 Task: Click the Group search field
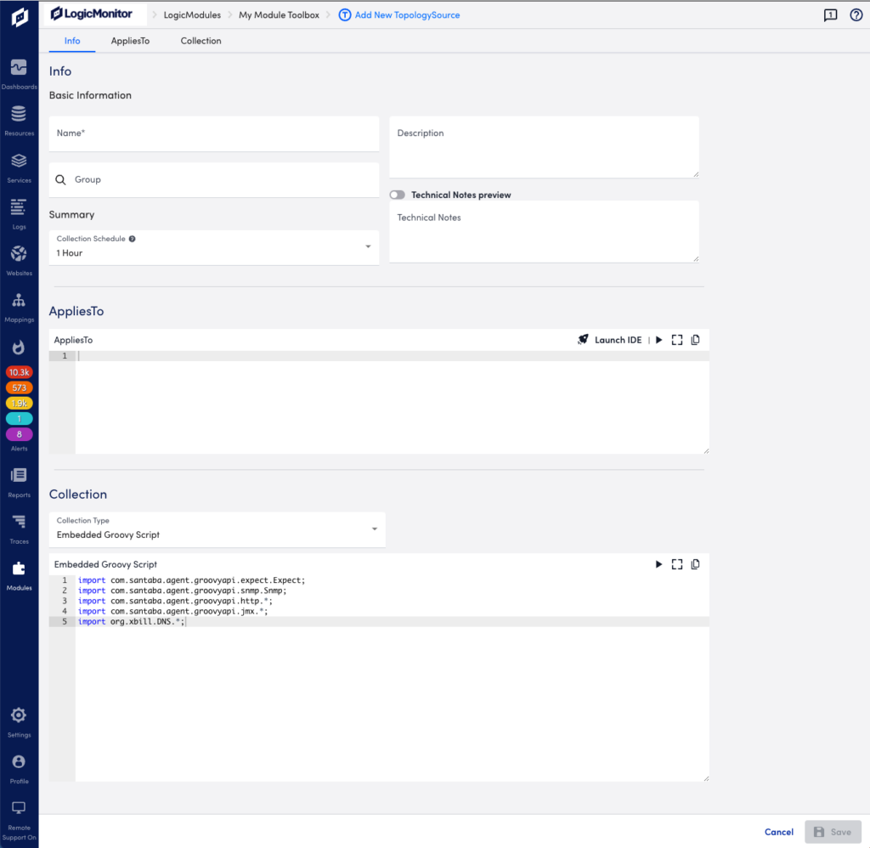tap(213, 180)
